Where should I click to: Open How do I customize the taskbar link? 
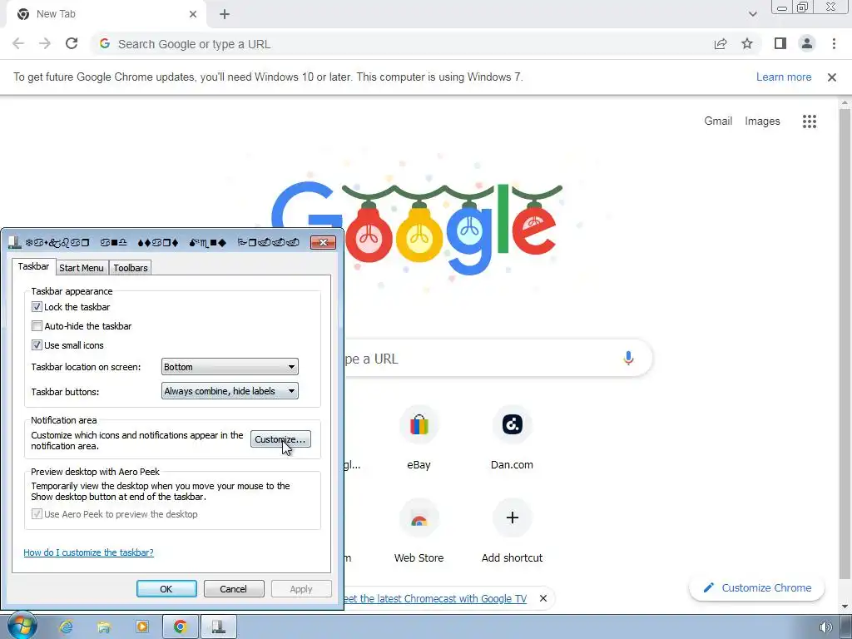[88, 552]
